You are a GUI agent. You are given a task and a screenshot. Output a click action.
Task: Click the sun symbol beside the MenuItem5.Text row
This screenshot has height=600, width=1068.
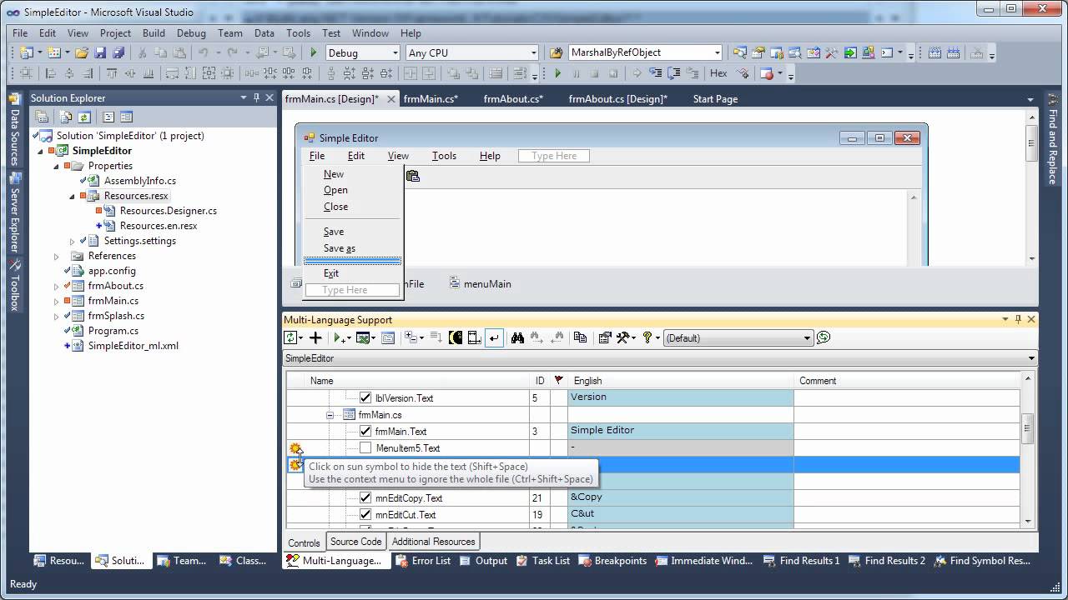click(x=295, y=448)
